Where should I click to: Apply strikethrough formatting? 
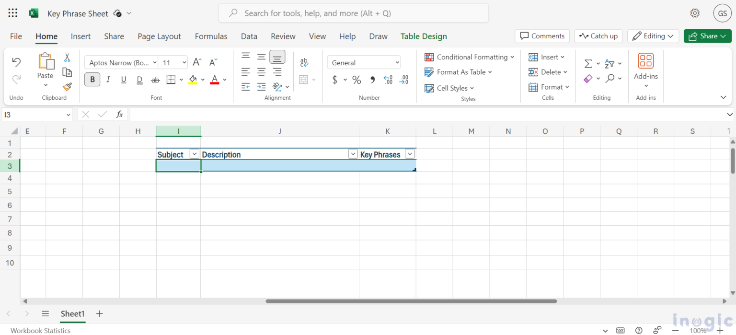(155, 80)
